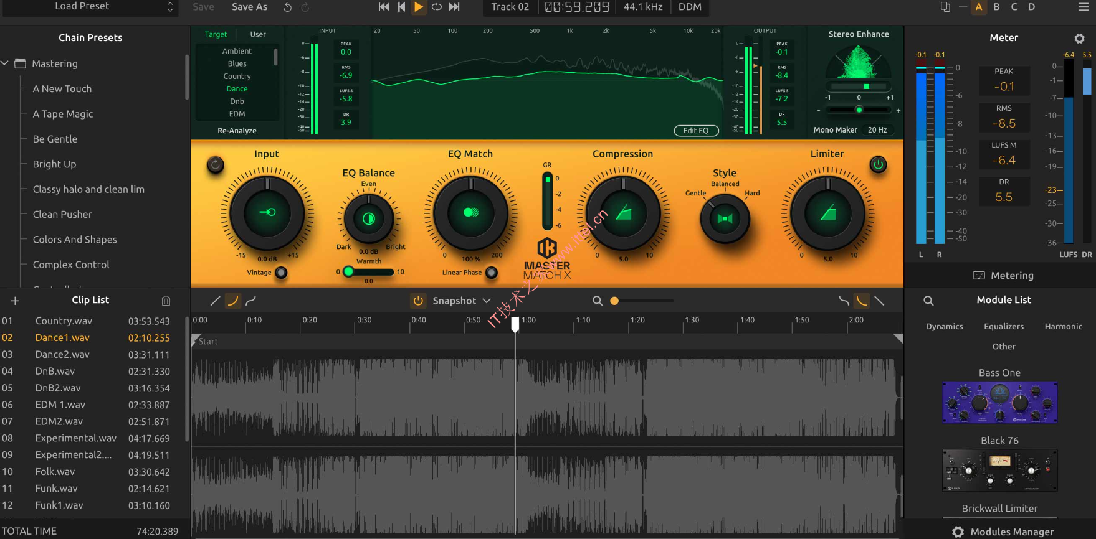Add a new clip with plus icon
This screenshot has width=1096, height=539.
pyautogui.click(x=15, y=301)
